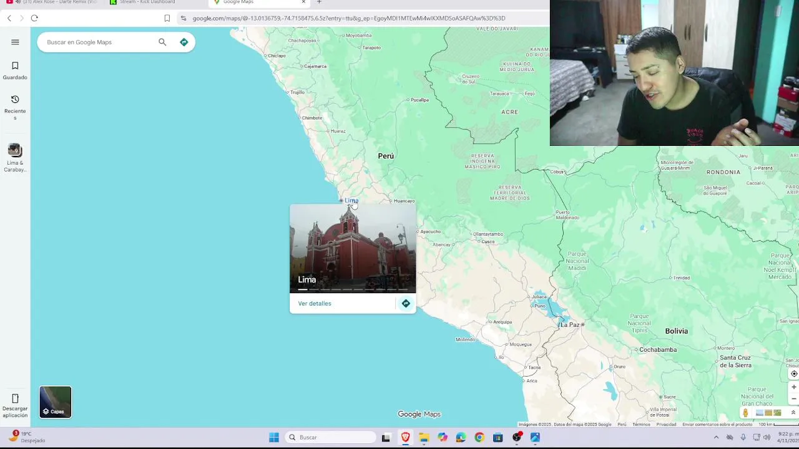This screenshot has height=449, width=799.
Task: Open Microsoft Store from taskbar
Action: point(498,437)
